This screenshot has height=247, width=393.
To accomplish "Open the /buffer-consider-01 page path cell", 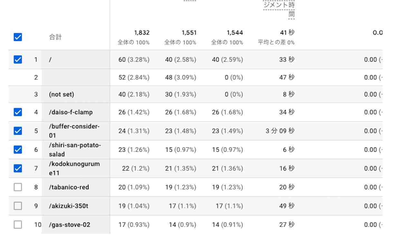I will point(74,131).
